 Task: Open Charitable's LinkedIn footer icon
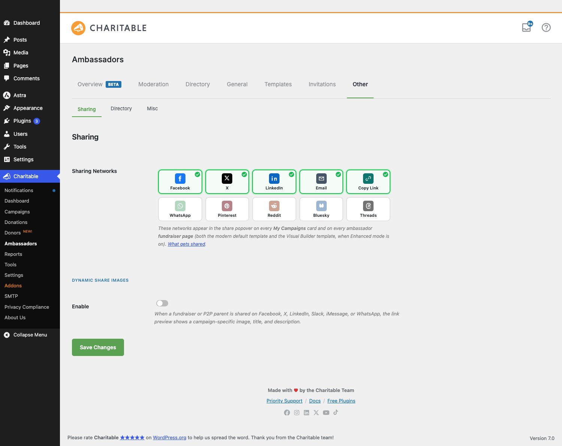306,413
